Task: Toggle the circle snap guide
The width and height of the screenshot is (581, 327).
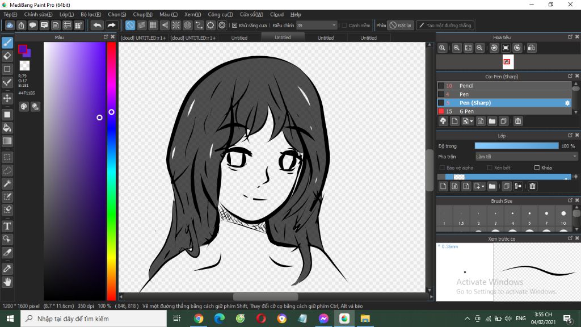Action: coord(187,25)
